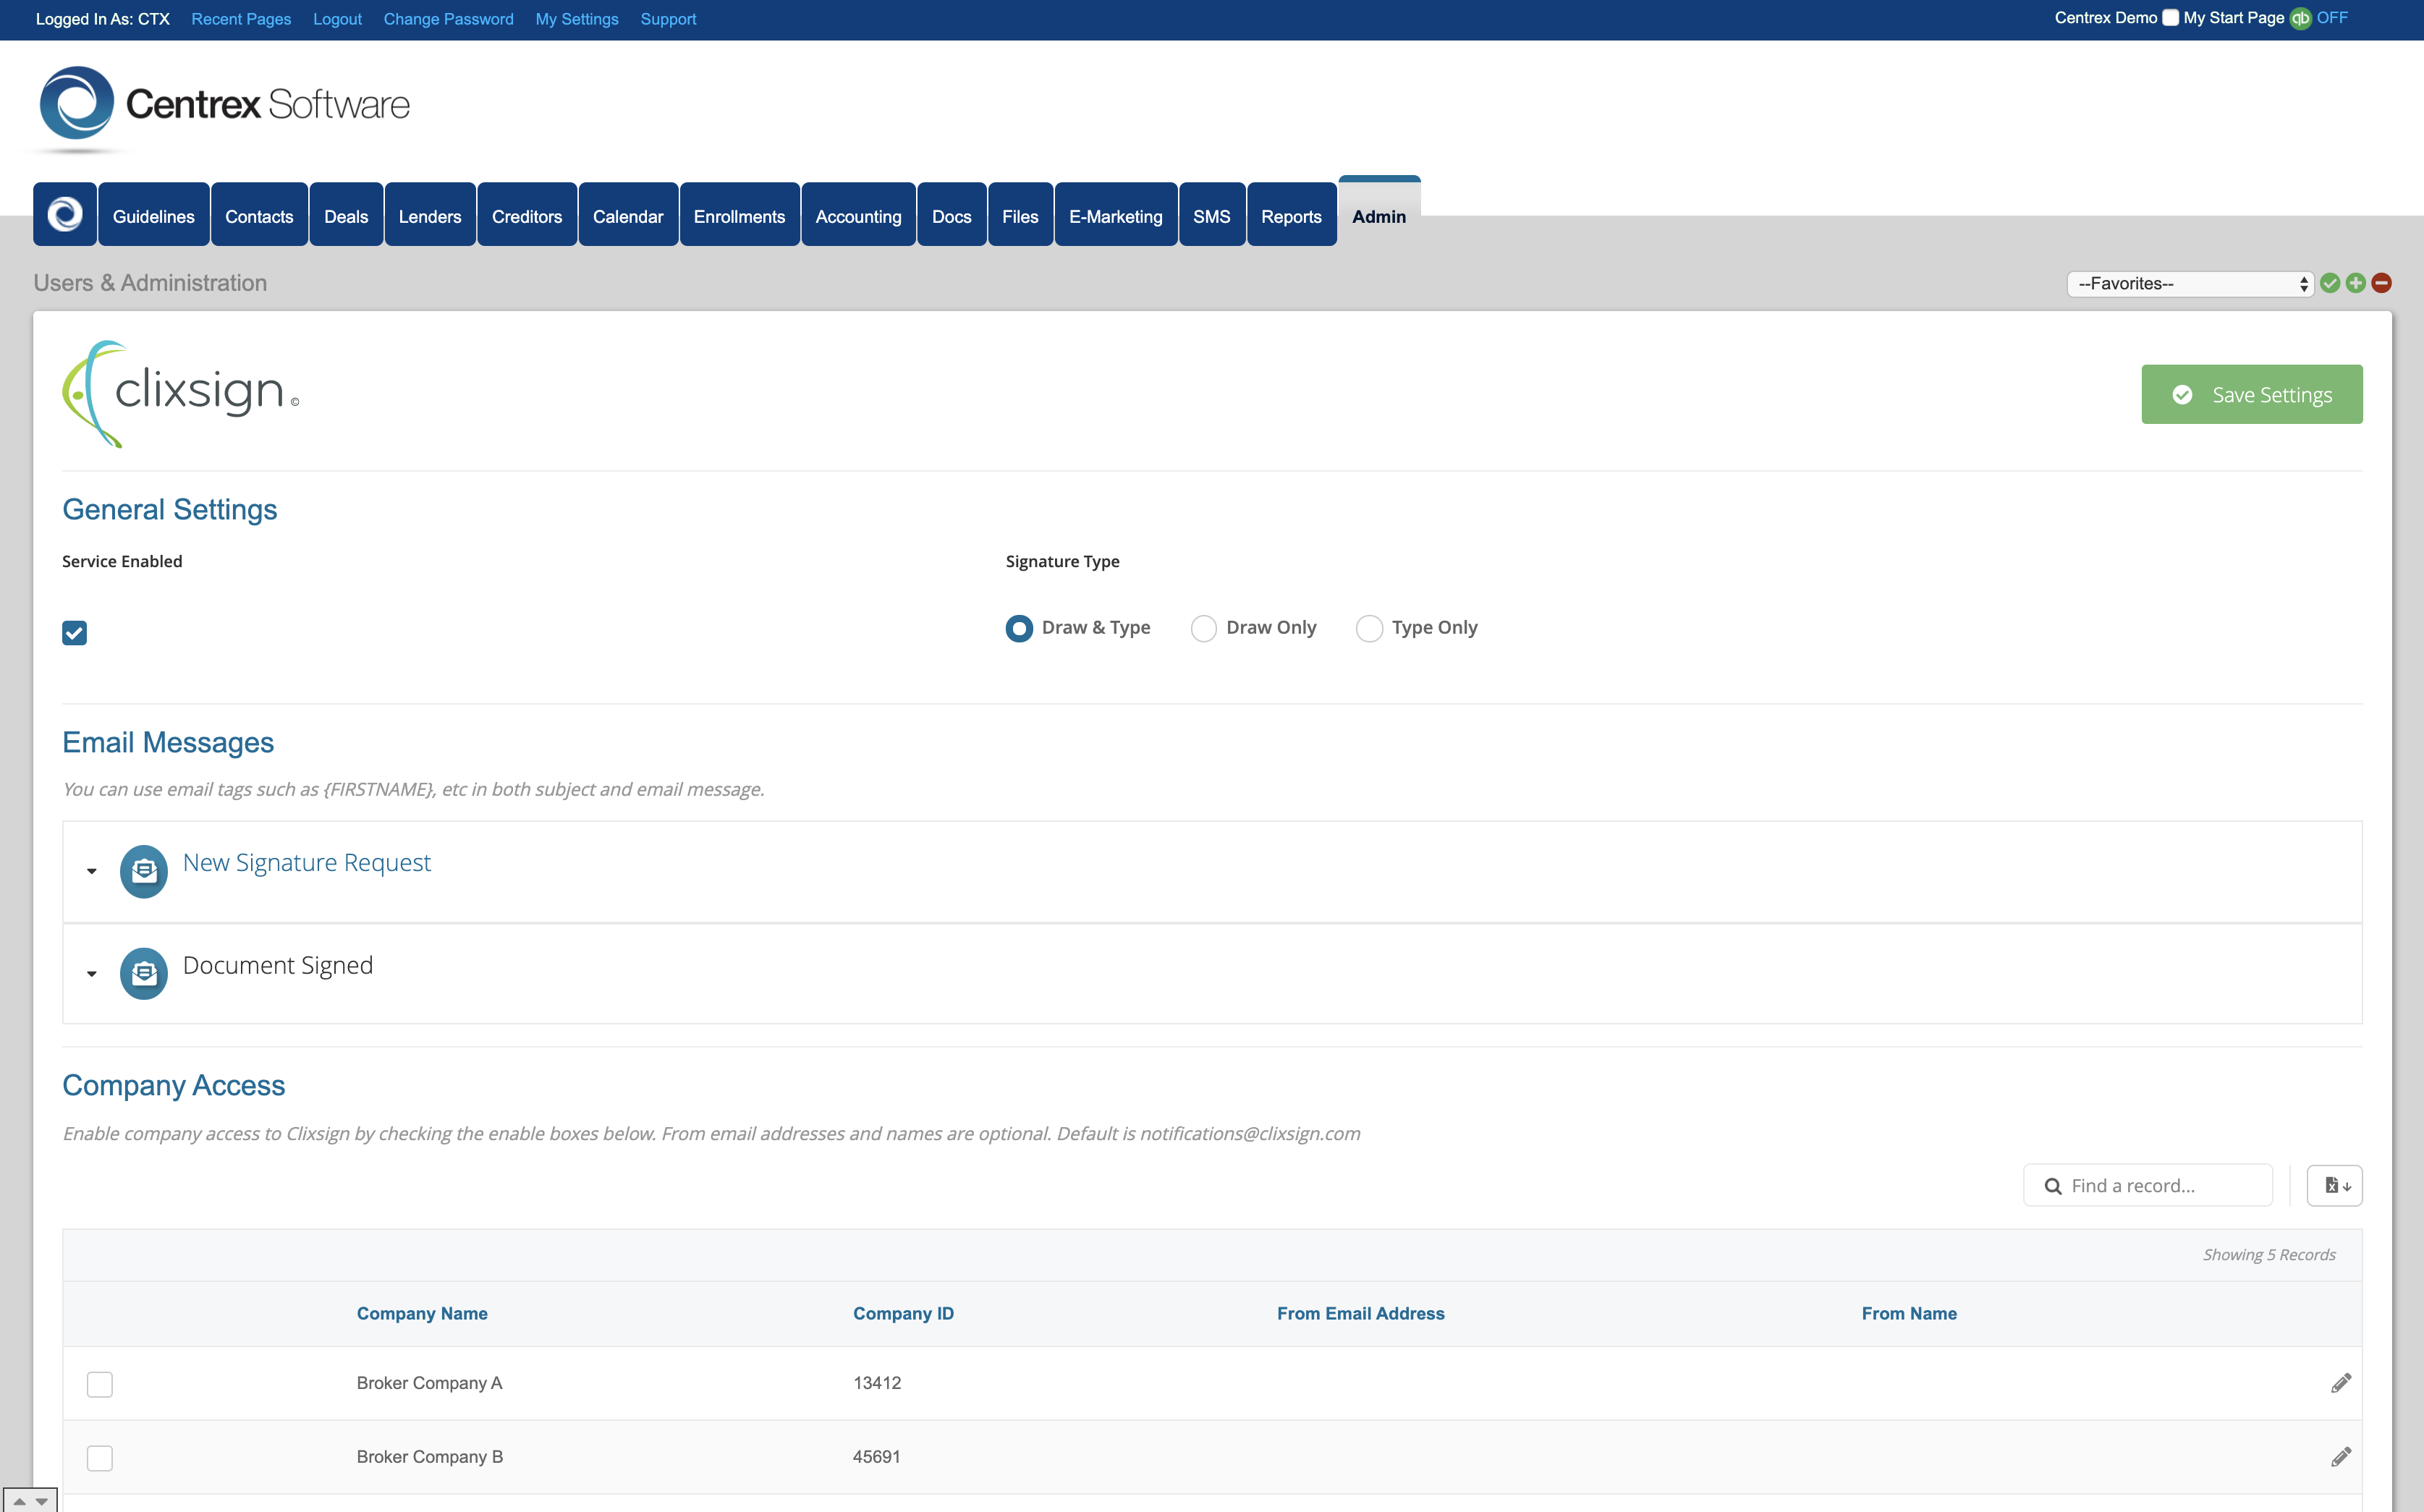Click the QuickBooks OFF link
Image resolution: width=2424 pixels, height=1512 pixels.
click(x=2332, y=18)
